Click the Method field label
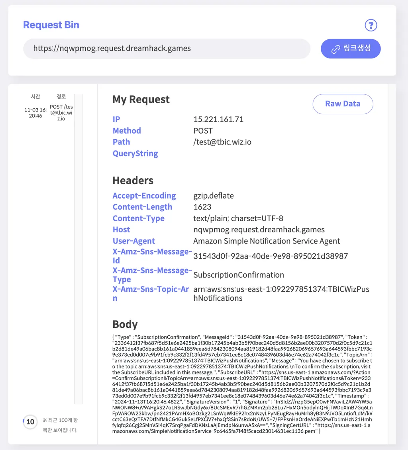Image resolution: width=408 pixels, height=450 pixels. [x=127, y=131]
